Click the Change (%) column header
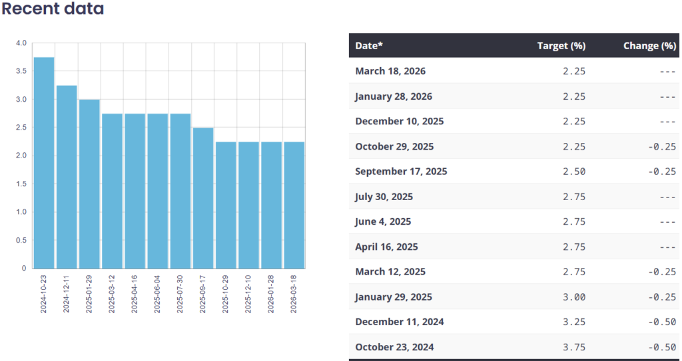The width and height of the screenshot is (682, 361). pyautogui.click(x=649, y=46)
